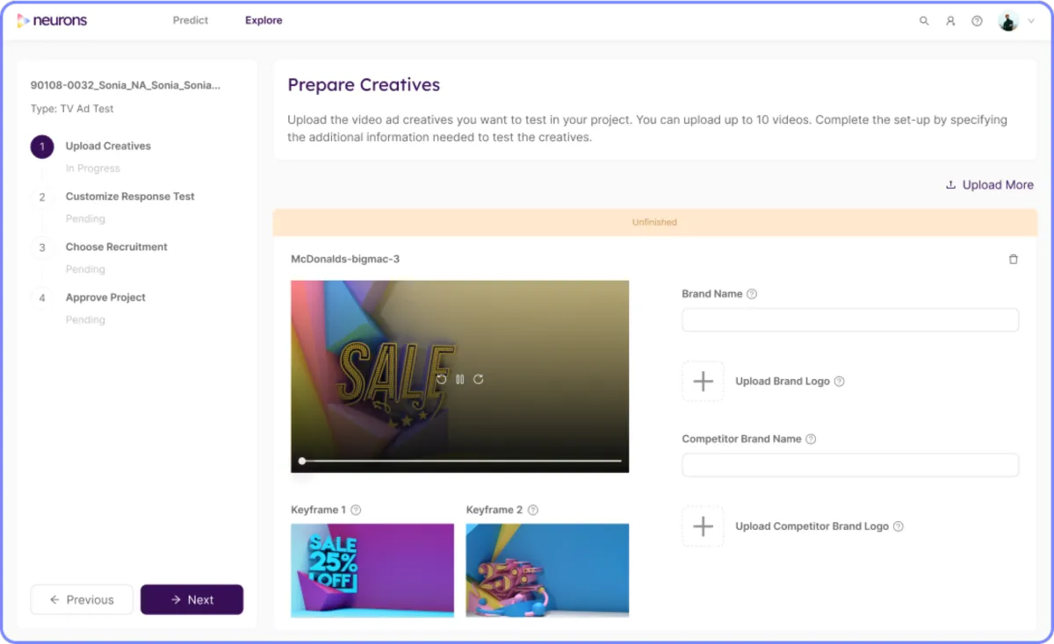Rewind the video with back arrow icon

pyautogui.click(x=442, y=379)
